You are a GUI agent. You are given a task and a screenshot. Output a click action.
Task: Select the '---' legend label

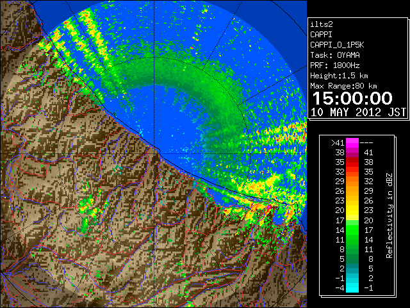[366, 142]
